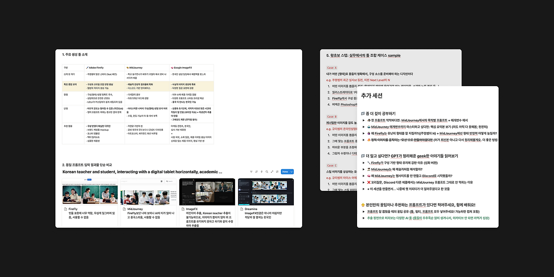Screen dimensions: 554x277
Task: Click the automations lightning icon
Action: 262,172
